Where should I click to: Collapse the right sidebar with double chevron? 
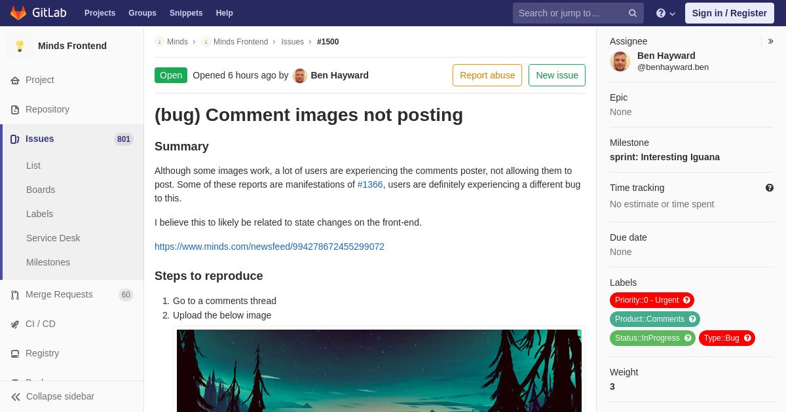click(x=770, y=41)
